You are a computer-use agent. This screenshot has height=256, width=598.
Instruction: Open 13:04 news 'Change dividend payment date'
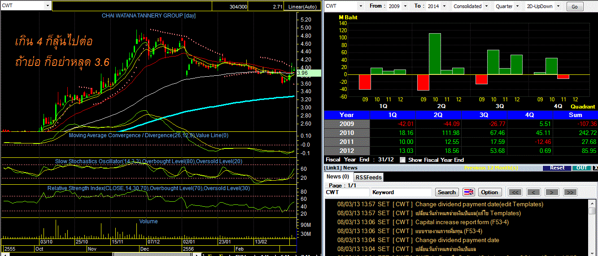(457, 240)
